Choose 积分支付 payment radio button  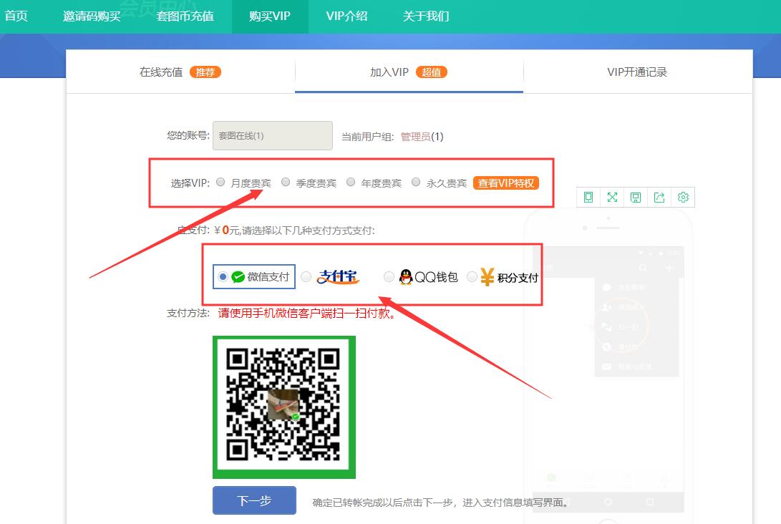[472, 277]
